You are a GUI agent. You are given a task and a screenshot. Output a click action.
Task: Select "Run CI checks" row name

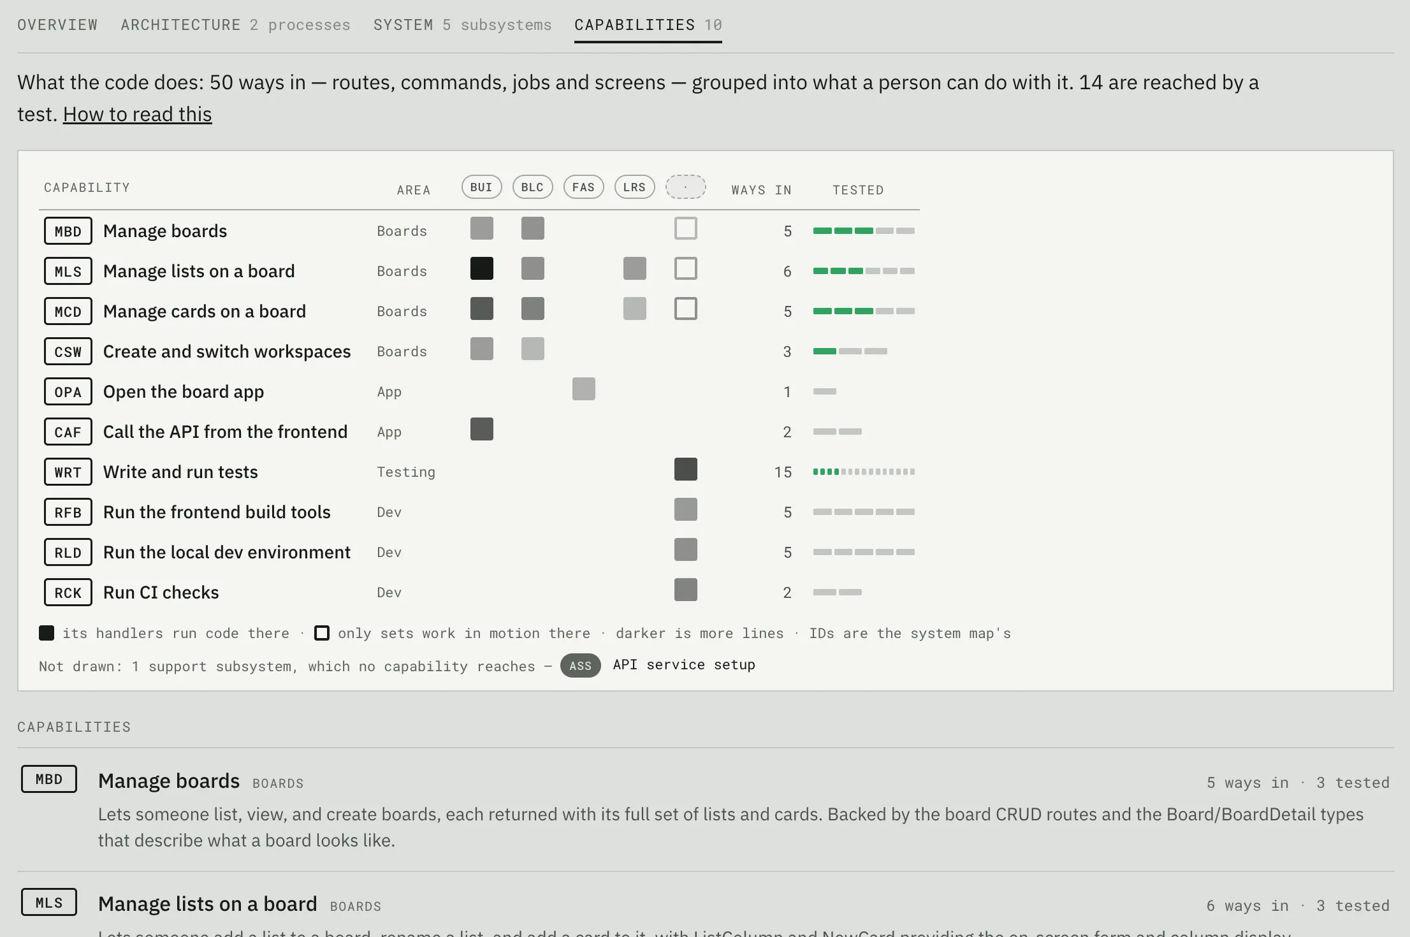[x=161, y=592]
